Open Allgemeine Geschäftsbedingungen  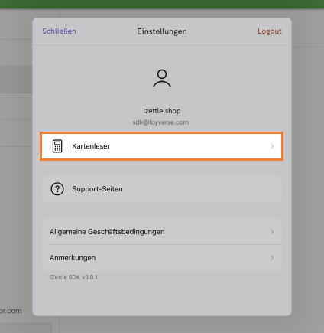(162, 232)
